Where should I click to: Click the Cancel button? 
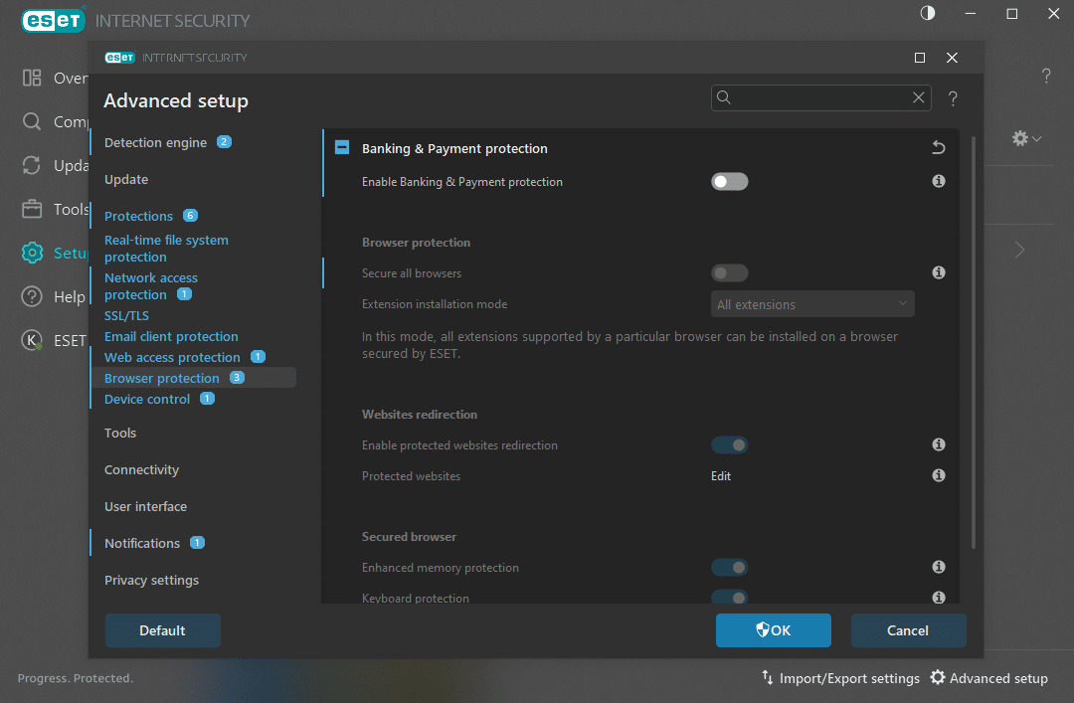pos(908,630)
